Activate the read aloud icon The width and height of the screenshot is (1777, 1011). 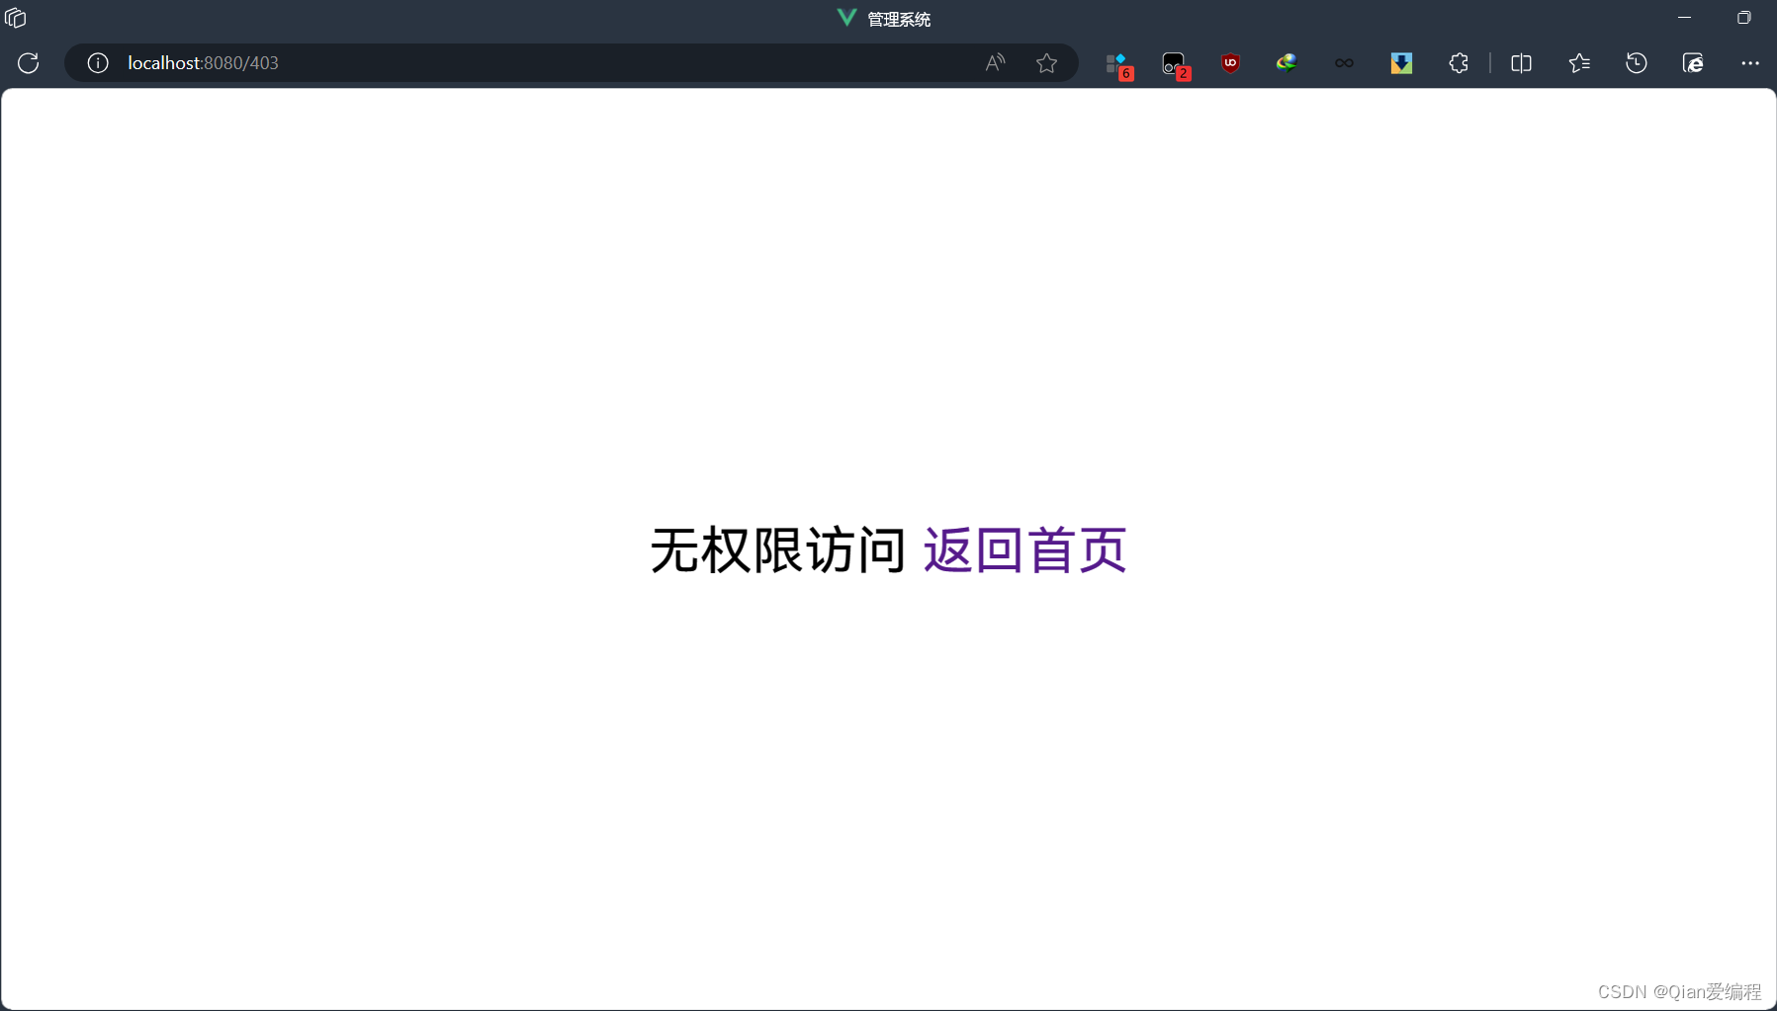pyautogui.click(x=995, y=63)
